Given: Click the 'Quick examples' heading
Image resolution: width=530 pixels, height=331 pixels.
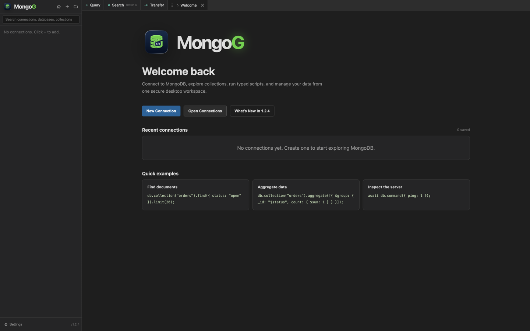Looking at the screenshot, I should pos(160,174).
